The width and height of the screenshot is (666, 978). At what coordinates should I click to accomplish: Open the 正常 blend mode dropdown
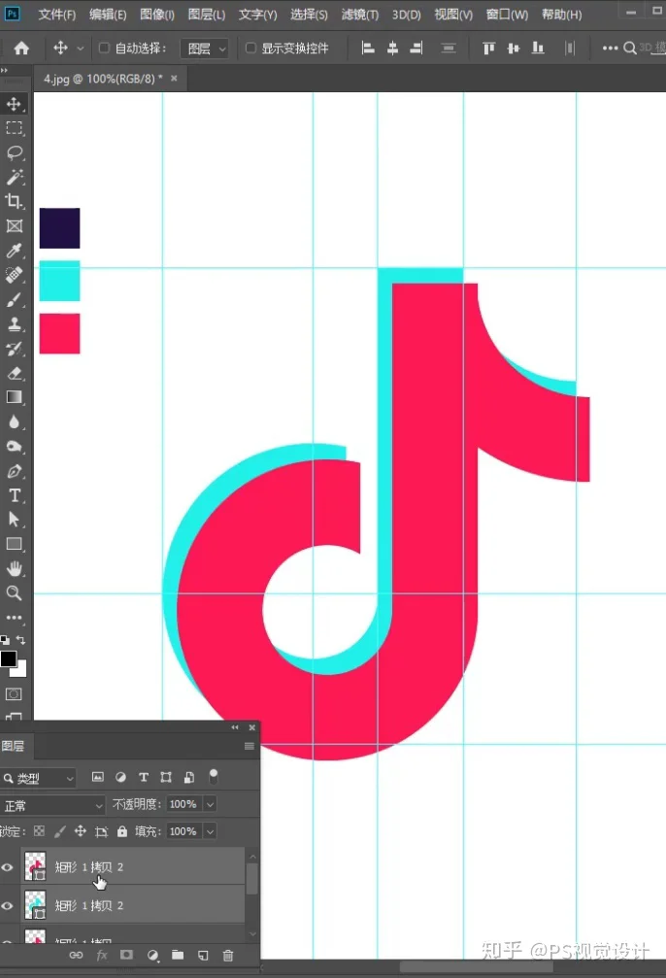pyautogui.click(x=52, y=805)
